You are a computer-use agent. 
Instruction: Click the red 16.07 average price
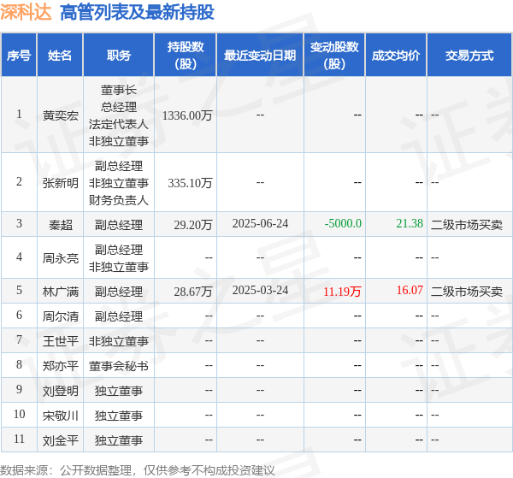pos(410,290)
